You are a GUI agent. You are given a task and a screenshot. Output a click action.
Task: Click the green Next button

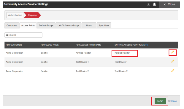[160, 101]
